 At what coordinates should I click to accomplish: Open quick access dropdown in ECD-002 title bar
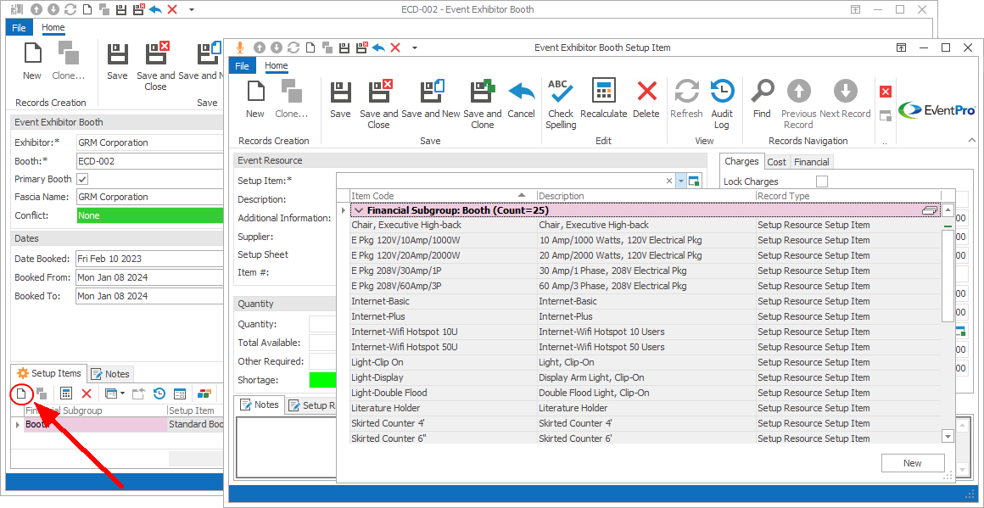coord(192,10)
